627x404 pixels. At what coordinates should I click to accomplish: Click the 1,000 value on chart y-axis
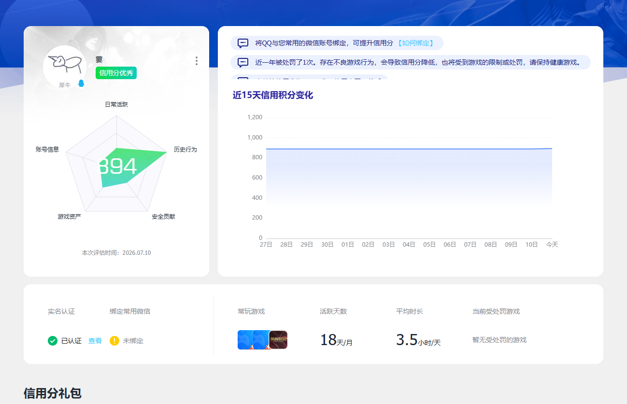point(255,138)
